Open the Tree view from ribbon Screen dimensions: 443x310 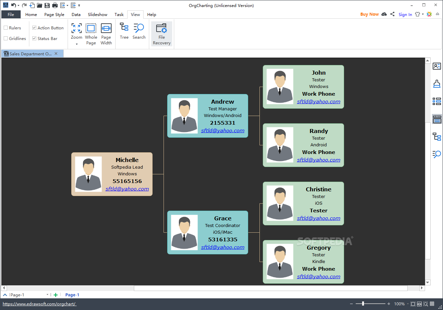point(124,31)
